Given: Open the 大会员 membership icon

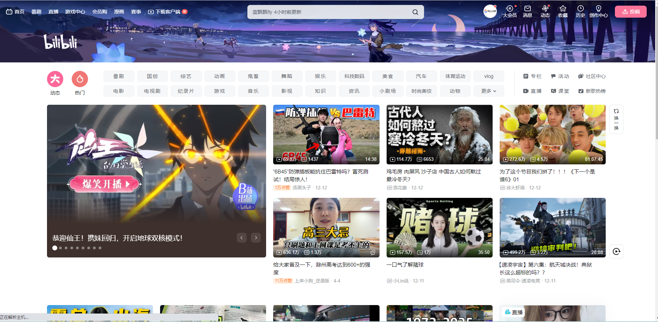Looking at the screenshot, I should coord(510,9).
